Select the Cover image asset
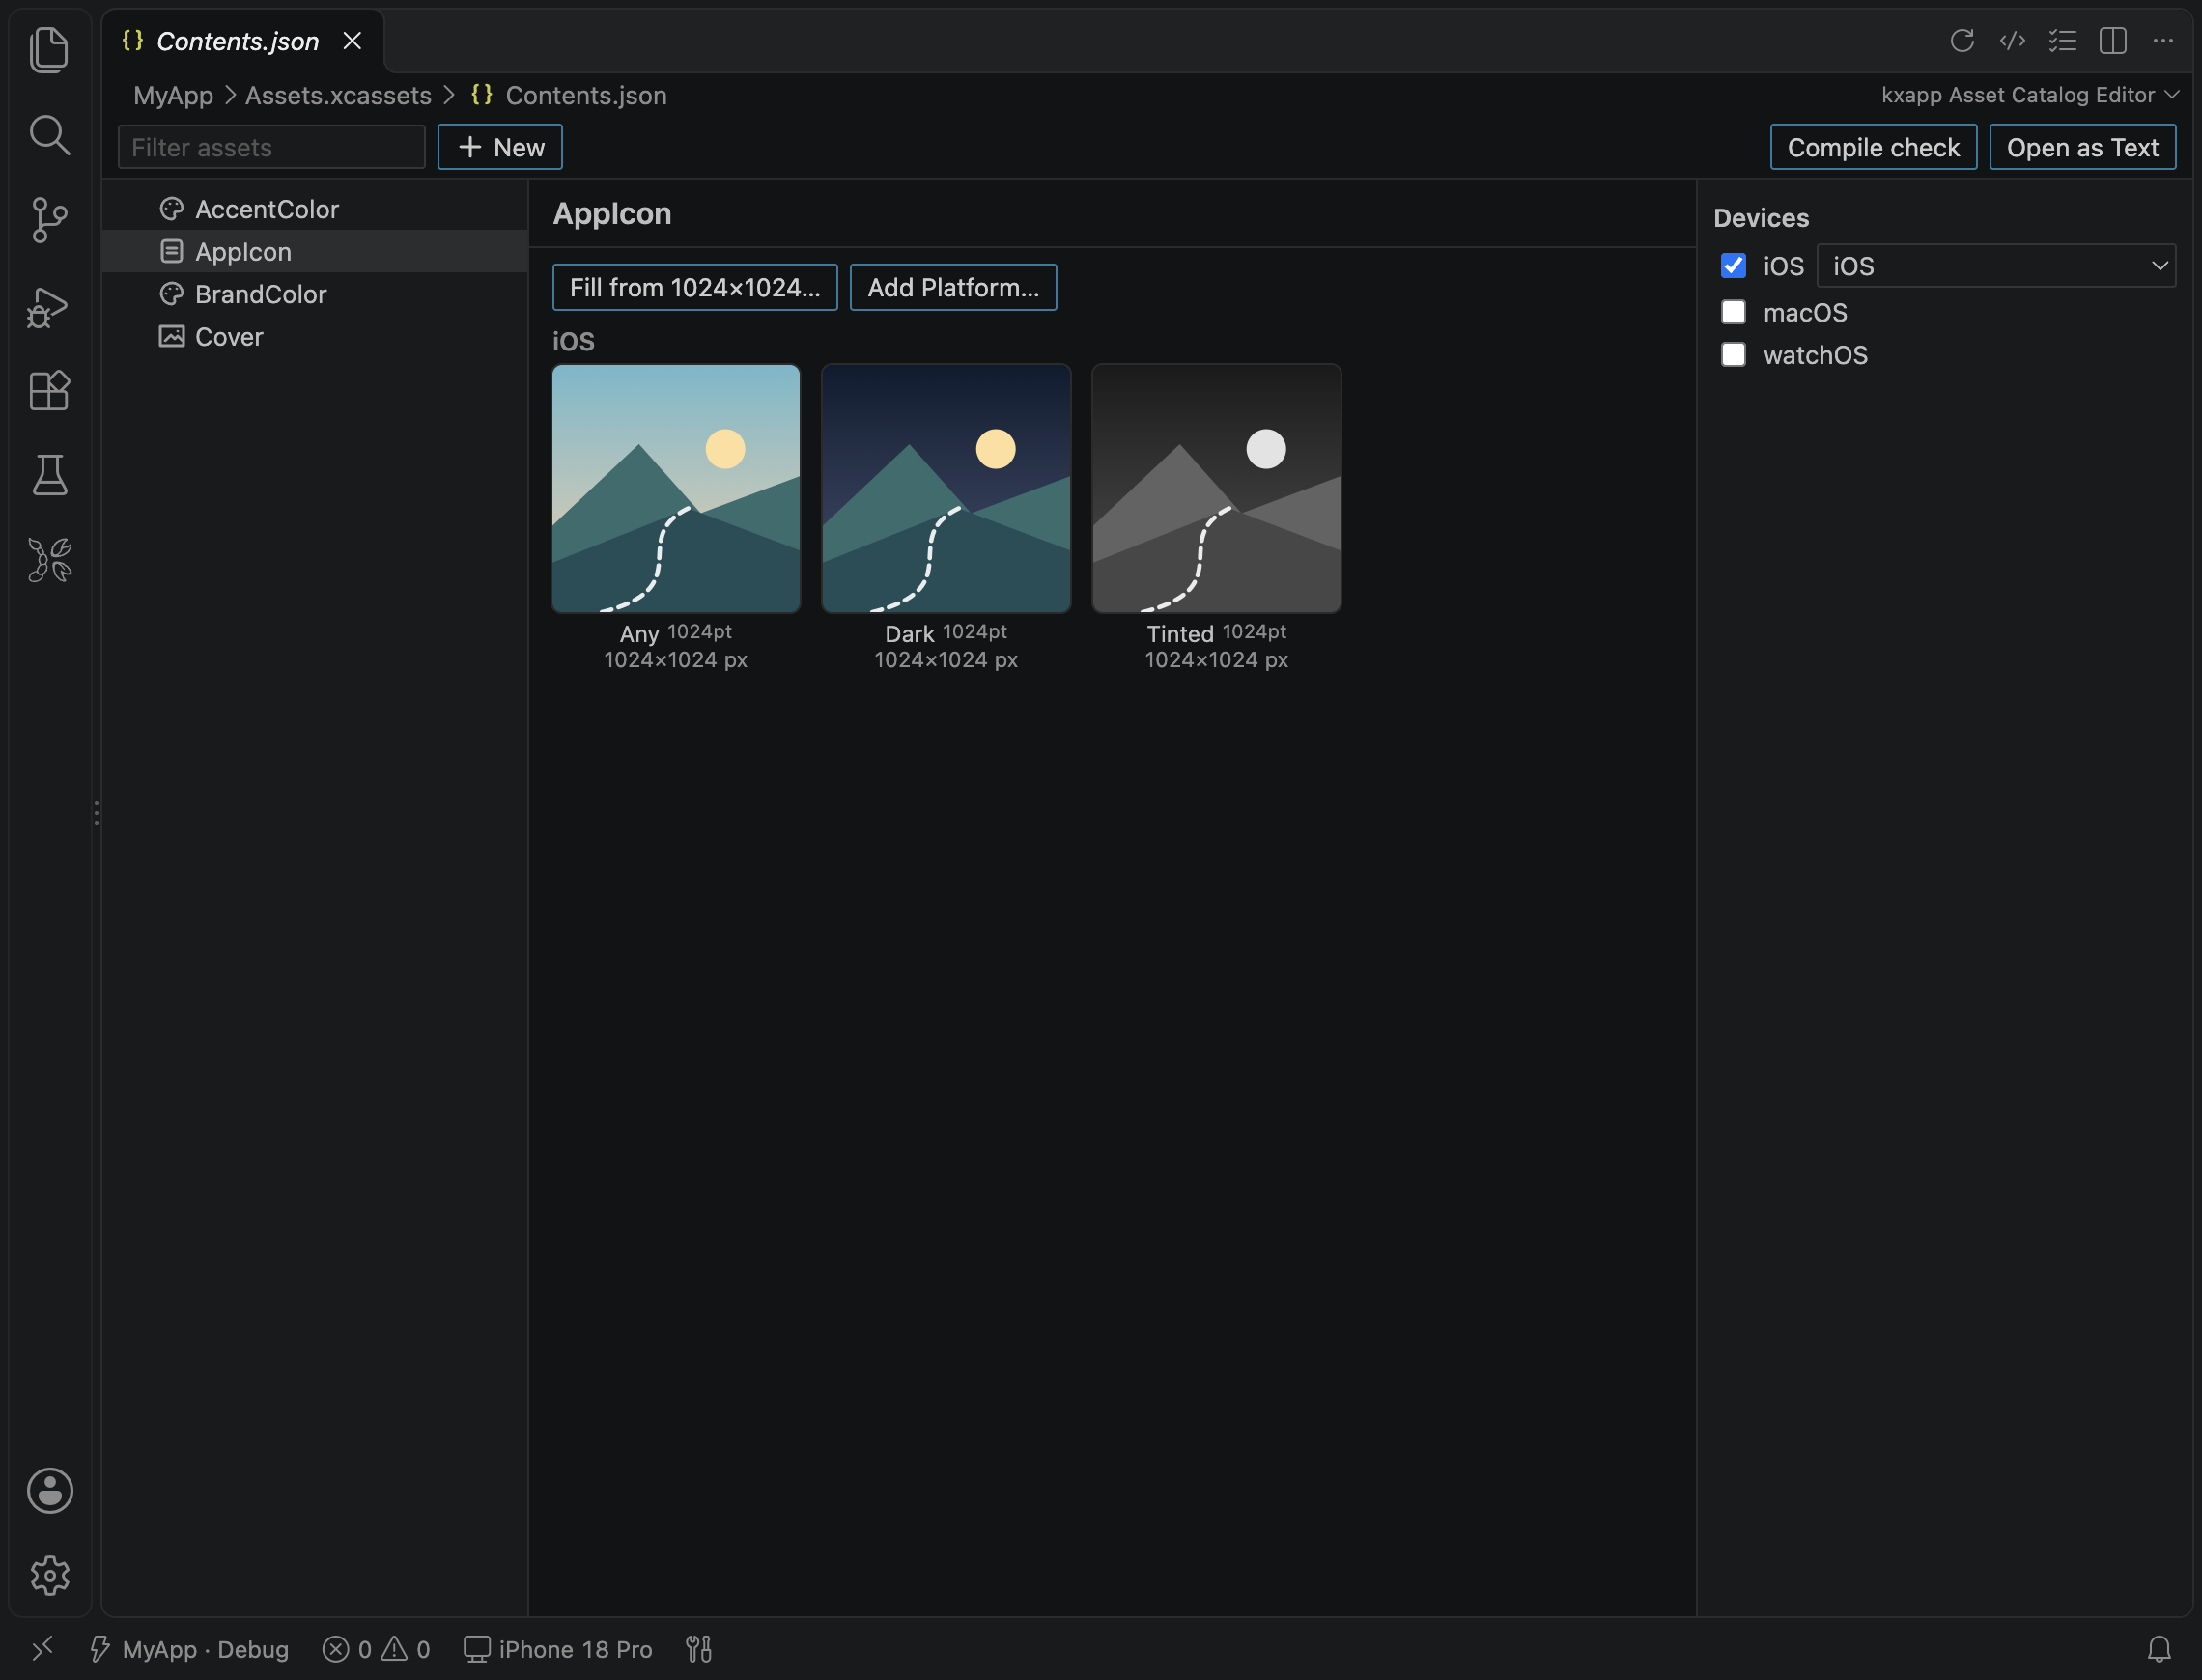The width and height of the screenshot is (2202, 1680). [315, 337]
